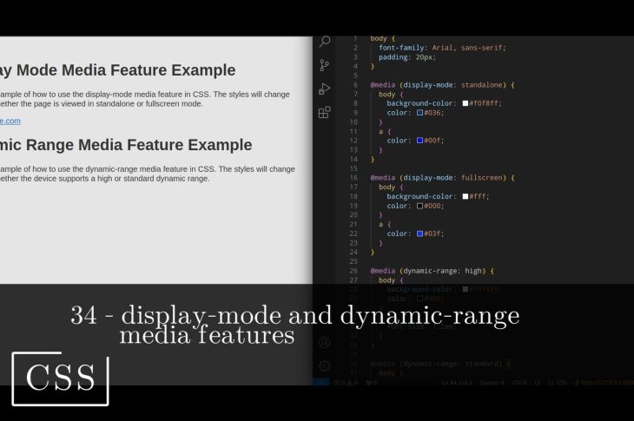The height and width of the screenshot is (421, 634).
Task: Open the Manage gear icon
Action: tap(325, 365)
